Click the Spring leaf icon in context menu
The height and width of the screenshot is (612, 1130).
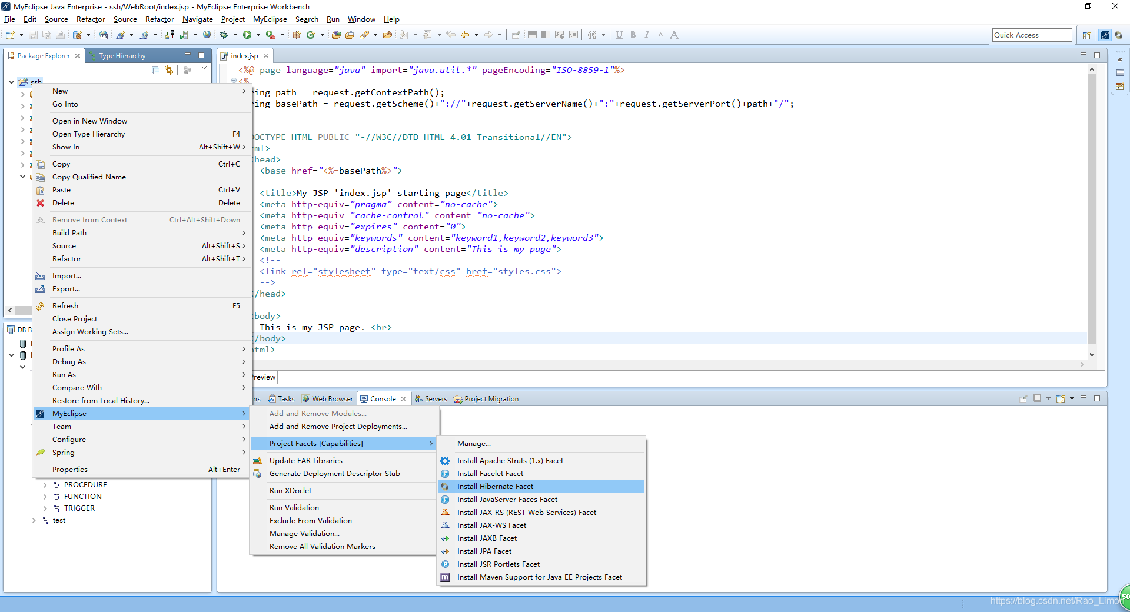click(x=41, y=453)
